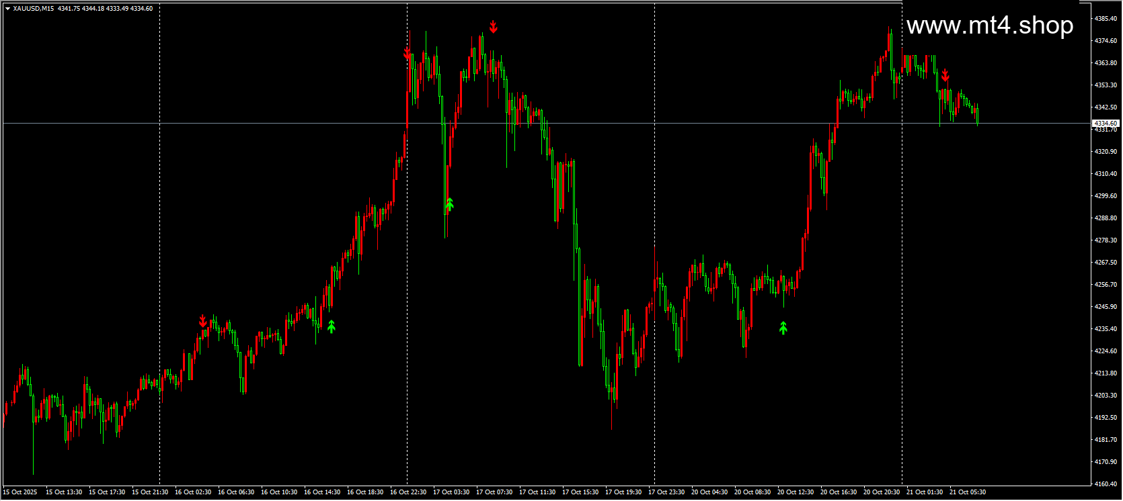Click the 20 Oct 20:30 time label
Screen dimensions: 1123x501
pos(882,492)
